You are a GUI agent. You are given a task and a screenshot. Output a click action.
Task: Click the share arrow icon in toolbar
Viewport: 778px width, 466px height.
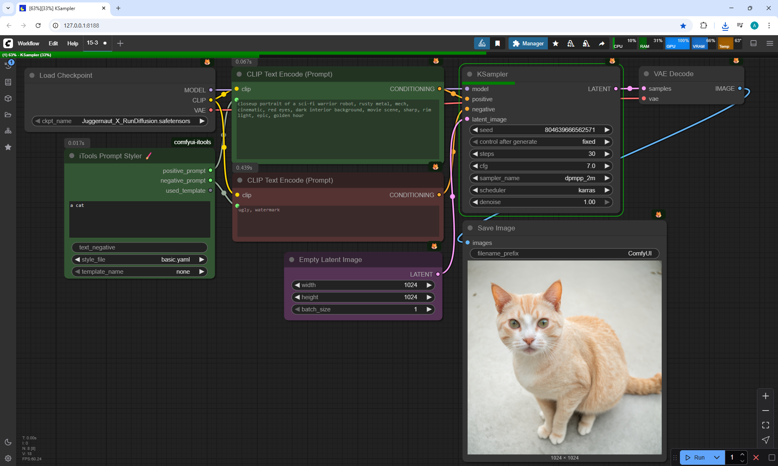click(602, 43)
